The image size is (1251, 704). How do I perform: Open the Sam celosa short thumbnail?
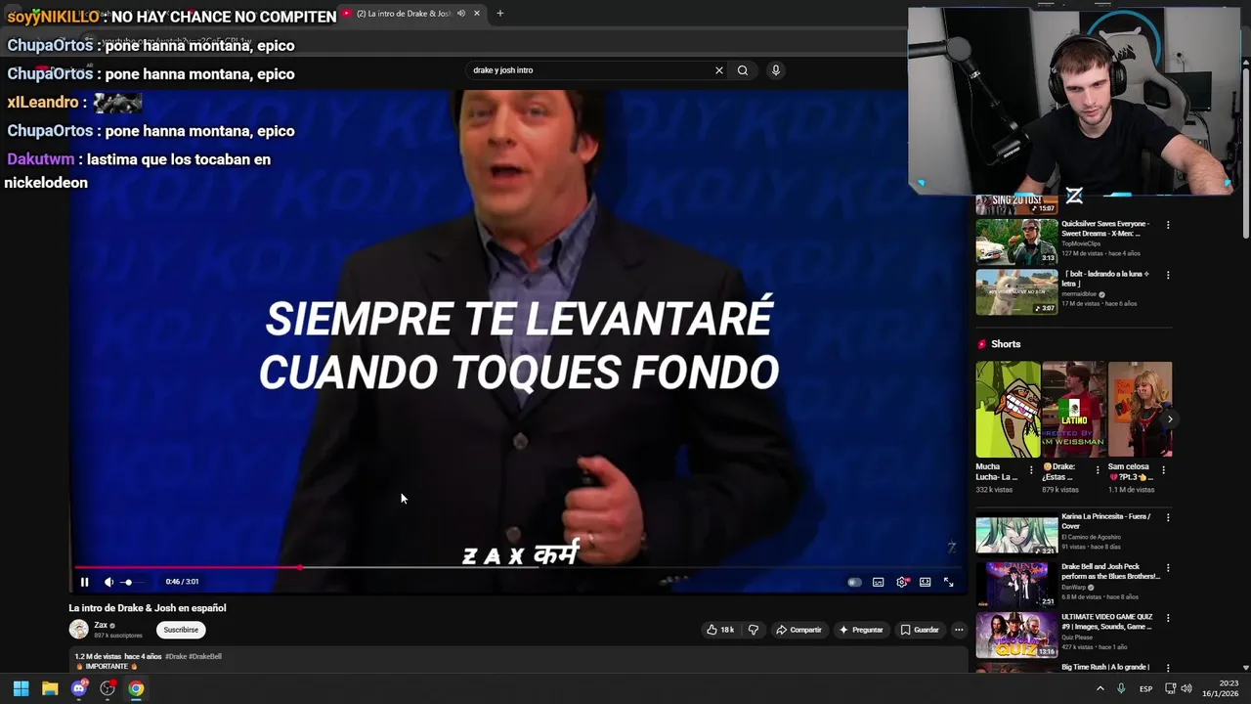tap(1140, 409)
